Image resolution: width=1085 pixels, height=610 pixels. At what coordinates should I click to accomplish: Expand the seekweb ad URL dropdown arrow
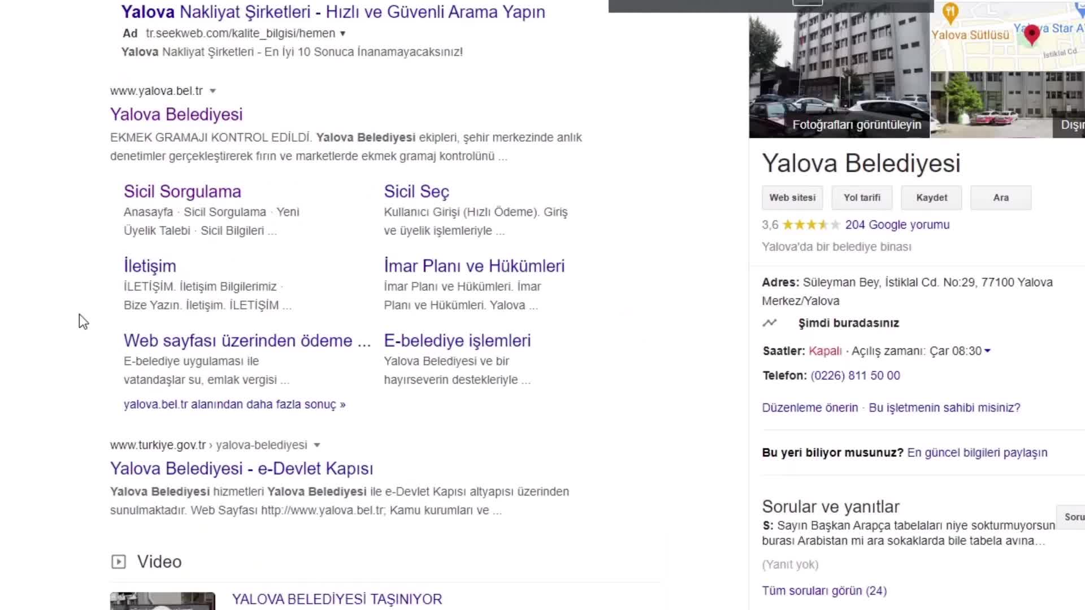342,34
